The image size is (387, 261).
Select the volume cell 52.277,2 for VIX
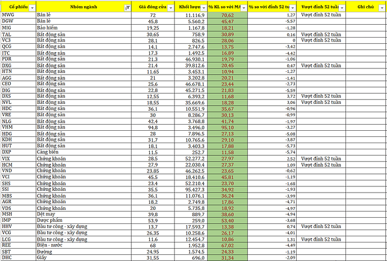(191, 158)
